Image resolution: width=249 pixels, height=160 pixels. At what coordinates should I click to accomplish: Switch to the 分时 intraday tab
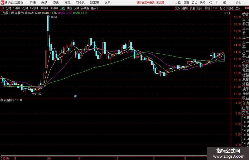point(9,8)
